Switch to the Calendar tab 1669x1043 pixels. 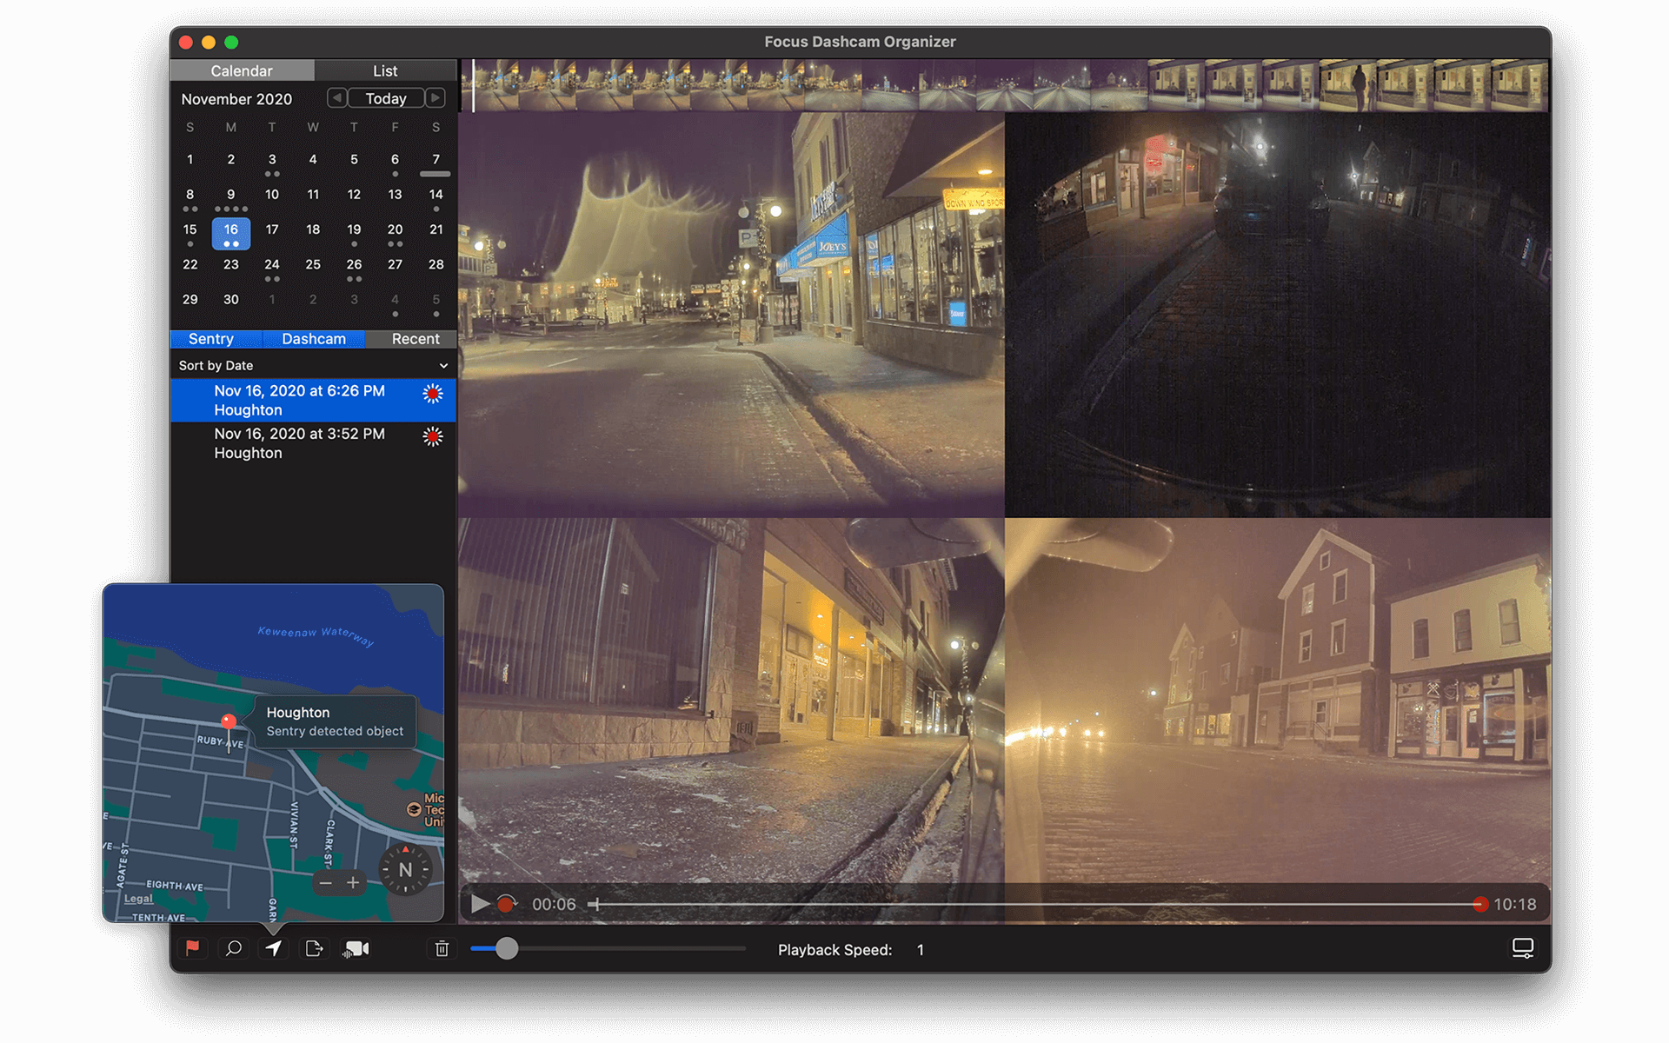tap(242, 70)
